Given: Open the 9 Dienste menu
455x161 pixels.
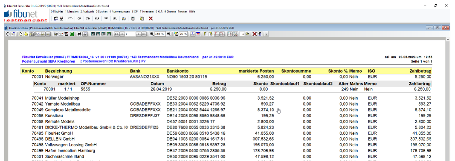Looking at the screenshot, I should pos(170,11).
